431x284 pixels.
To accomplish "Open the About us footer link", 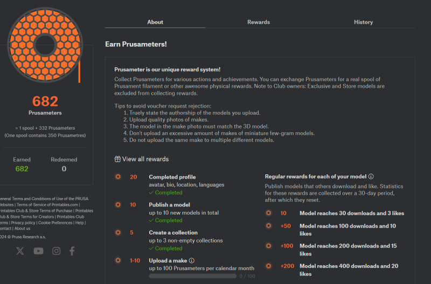I will pos(22,228).
